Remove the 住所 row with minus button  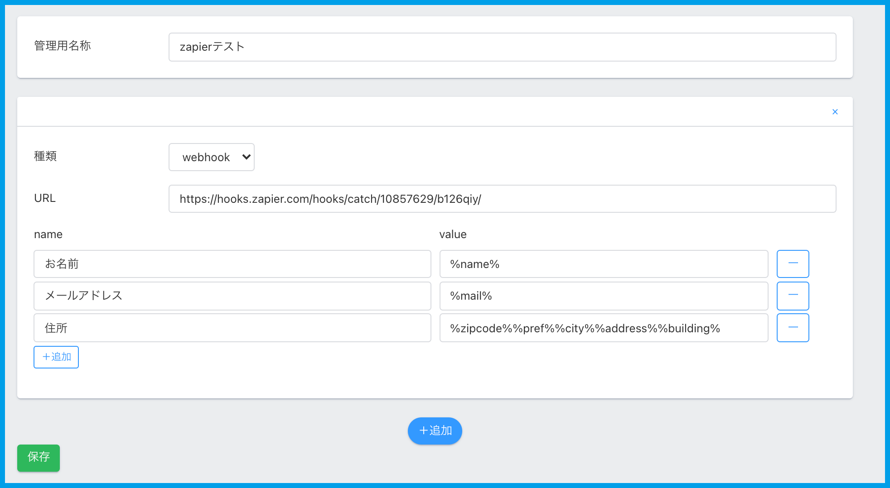coord(793,328)
